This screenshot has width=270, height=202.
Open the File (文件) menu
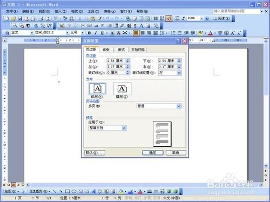pos(12,11)
